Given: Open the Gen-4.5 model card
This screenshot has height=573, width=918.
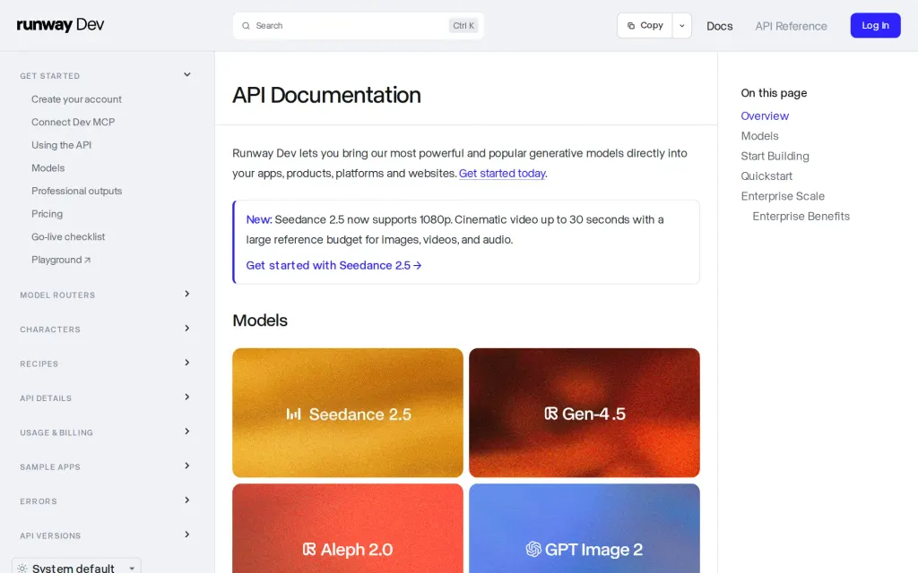Looking at the screenshot, I should pyautogui.click(x=585, y=413).
